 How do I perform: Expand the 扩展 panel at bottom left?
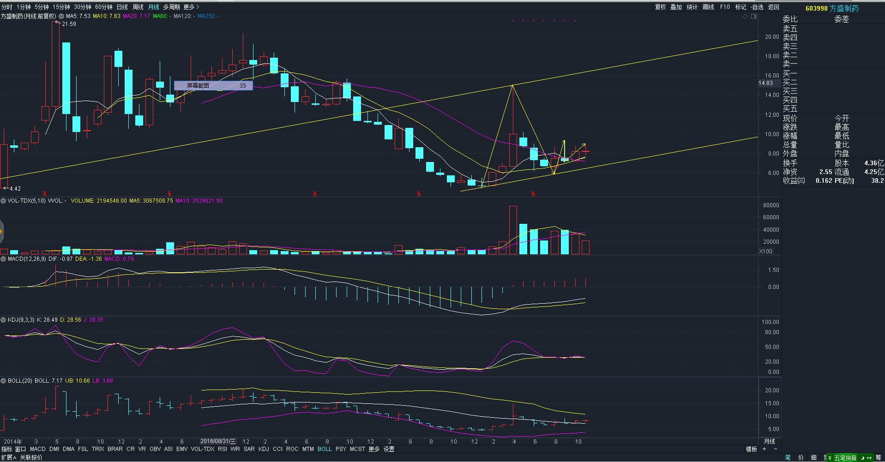pyautogui.click(x=9, y=457)
